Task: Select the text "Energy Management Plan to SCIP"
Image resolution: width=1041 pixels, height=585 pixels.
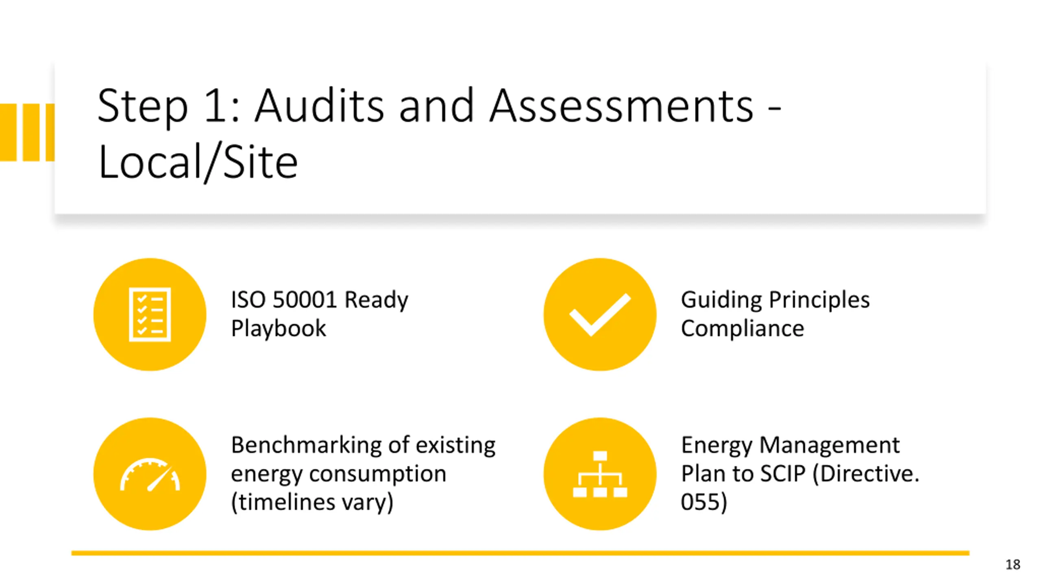Action: [x=790, y=459]
